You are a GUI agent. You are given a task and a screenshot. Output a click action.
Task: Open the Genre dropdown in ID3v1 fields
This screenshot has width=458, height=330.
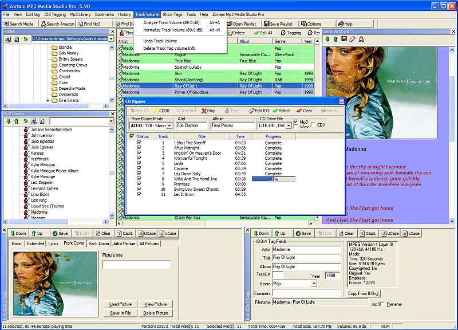point(314,284)
